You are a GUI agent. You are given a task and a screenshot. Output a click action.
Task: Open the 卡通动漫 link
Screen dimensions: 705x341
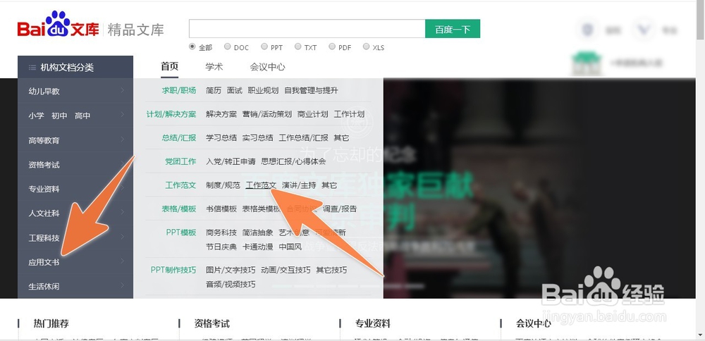point(257,247)
